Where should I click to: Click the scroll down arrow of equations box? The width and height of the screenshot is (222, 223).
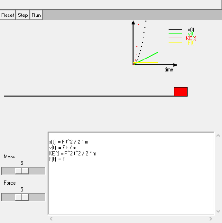(x=218, y=211)
